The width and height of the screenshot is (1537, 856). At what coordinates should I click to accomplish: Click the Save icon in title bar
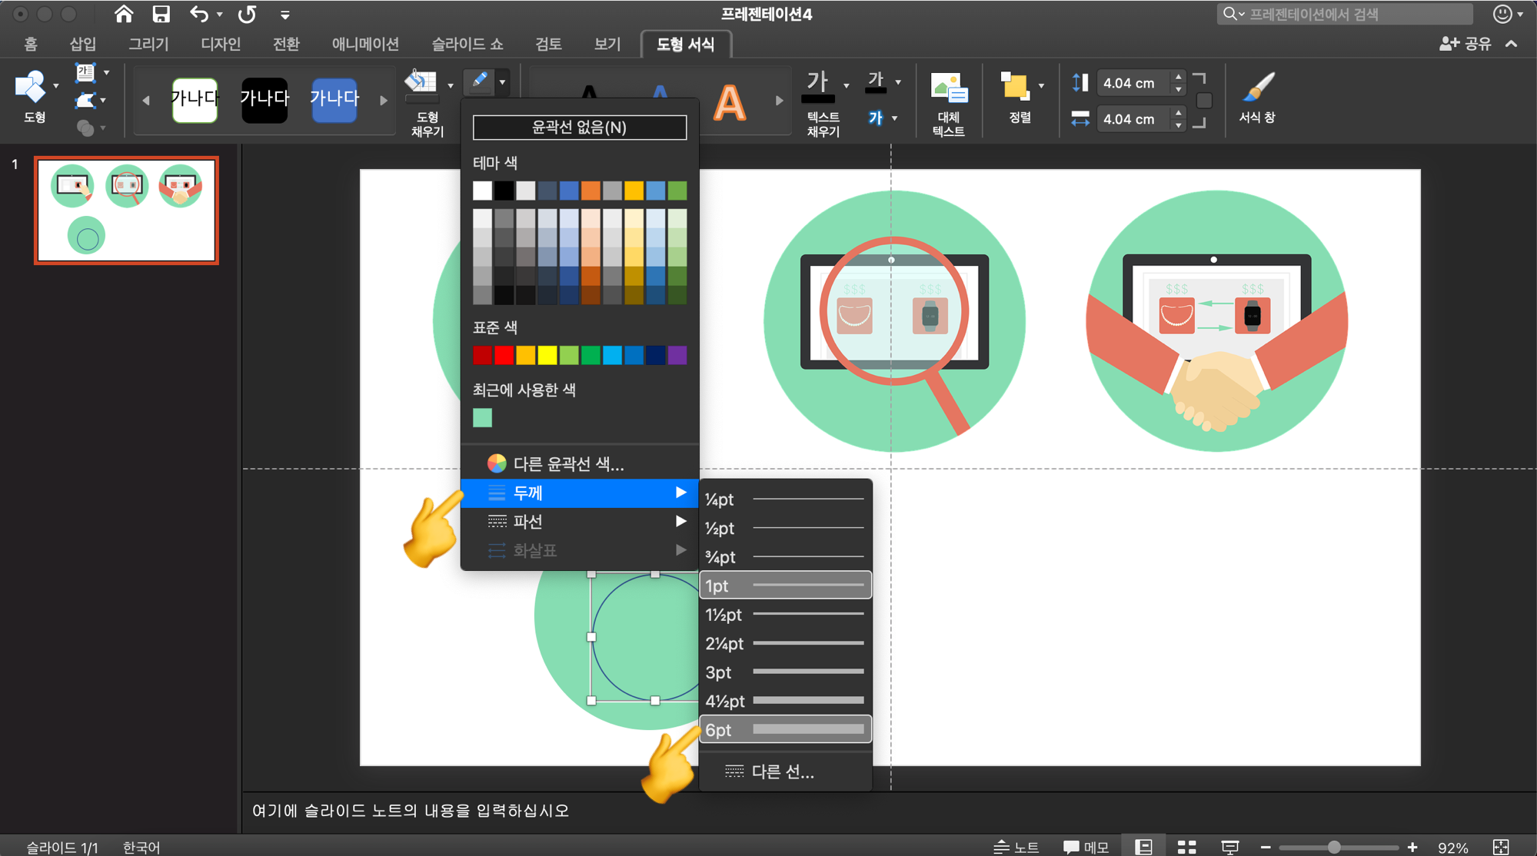pos(161,14)
